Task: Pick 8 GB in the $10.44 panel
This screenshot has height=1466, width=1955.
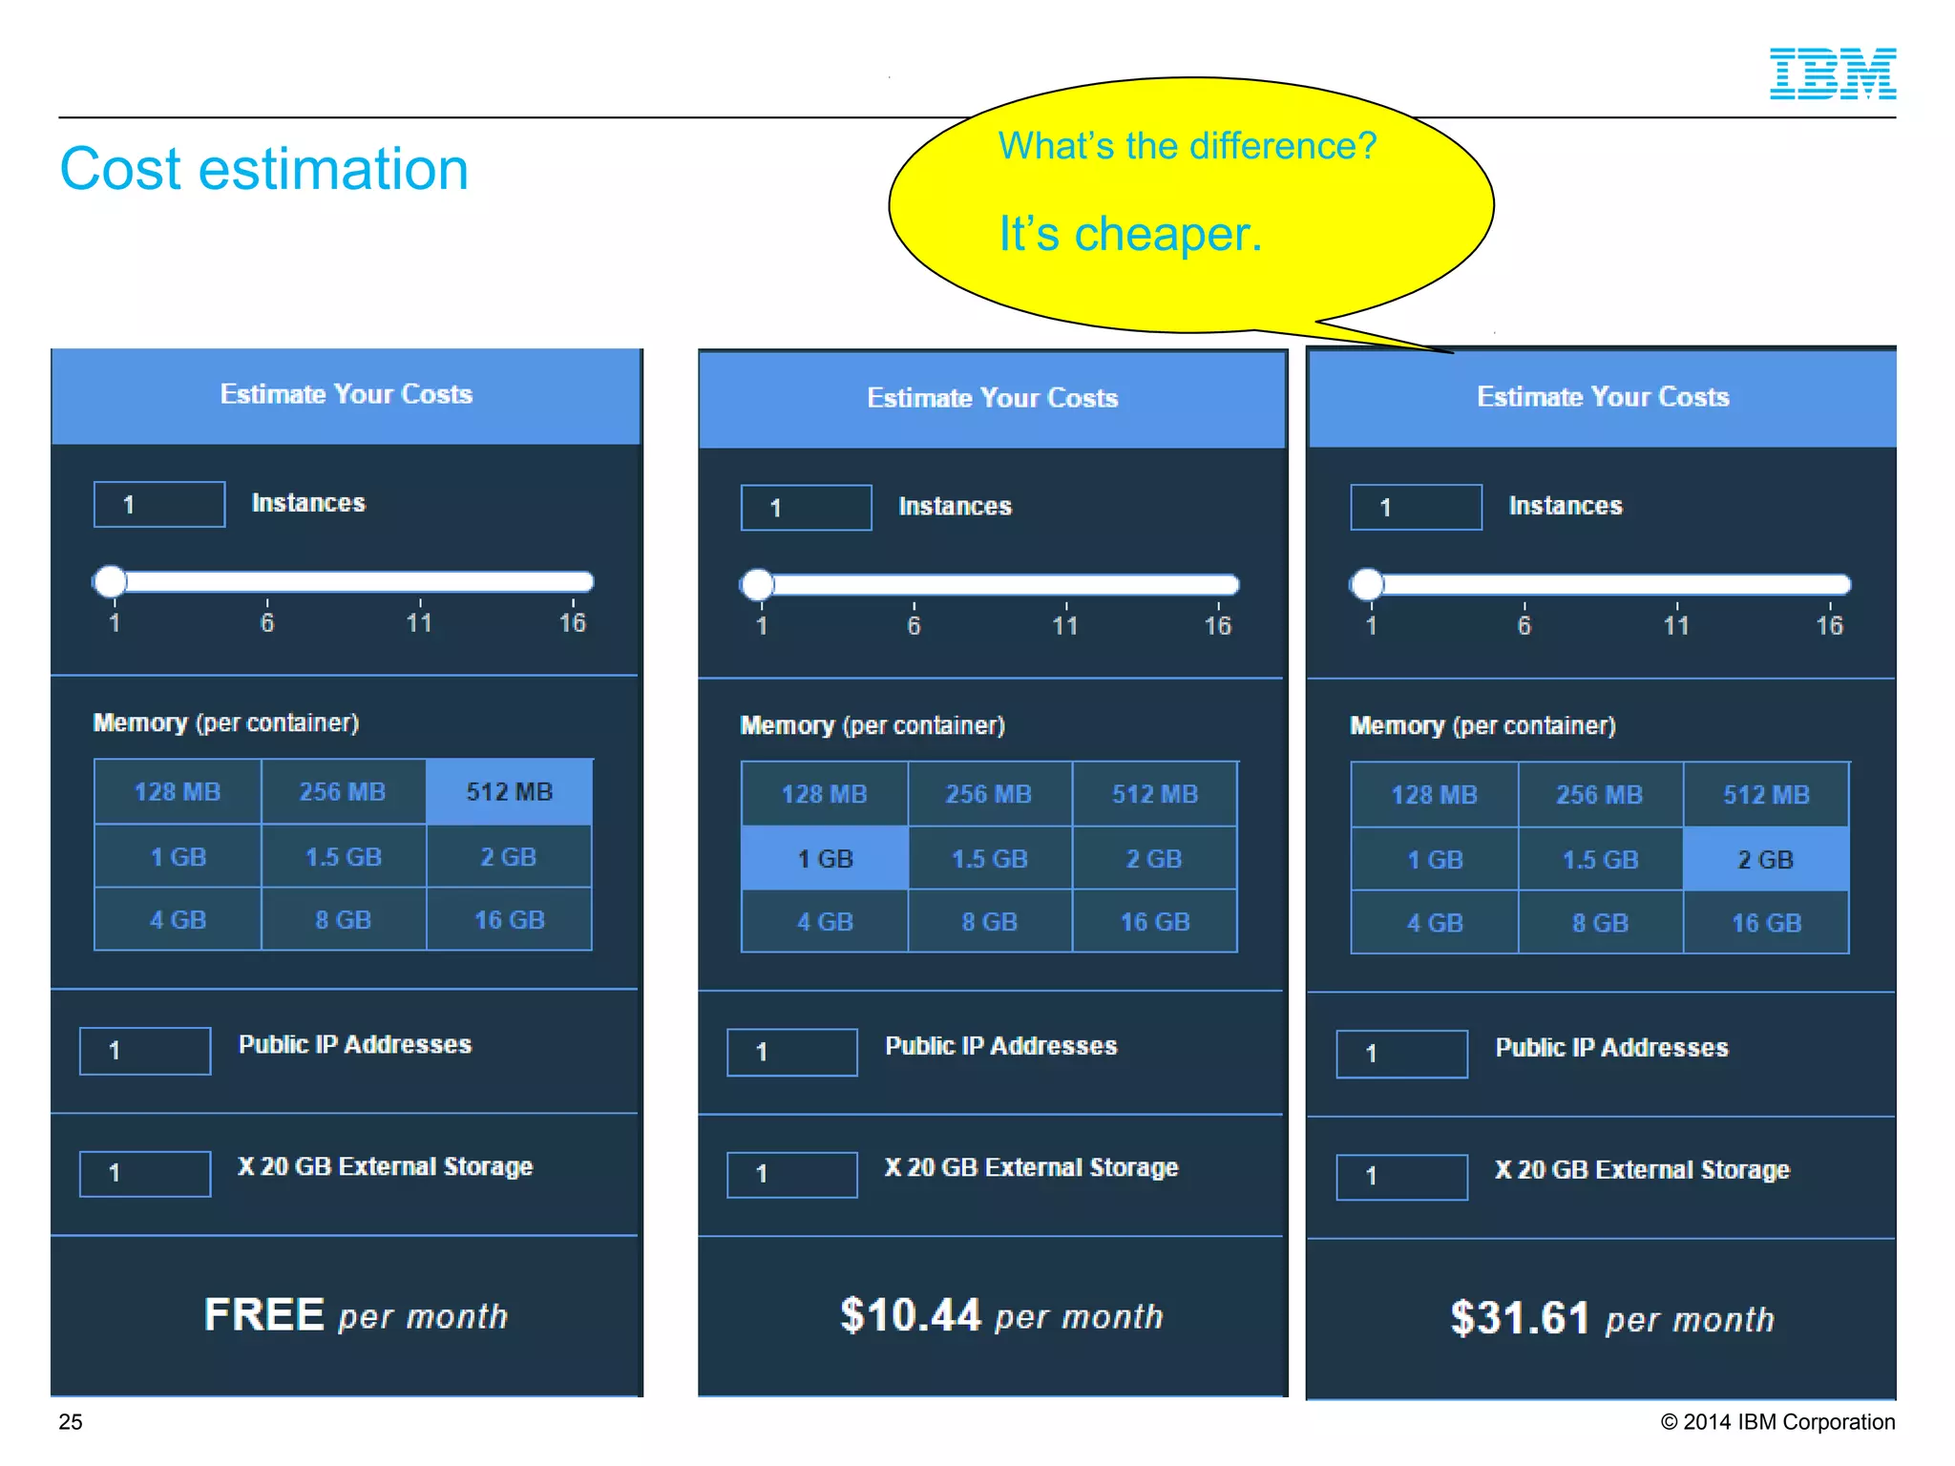Action: click(990, 922)
